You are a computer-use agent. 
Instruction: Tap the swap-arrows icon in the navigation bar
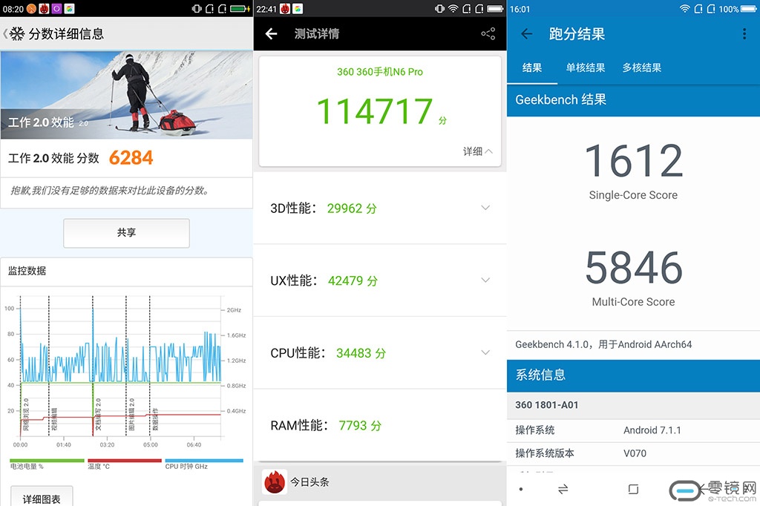[x=563, y=489]
